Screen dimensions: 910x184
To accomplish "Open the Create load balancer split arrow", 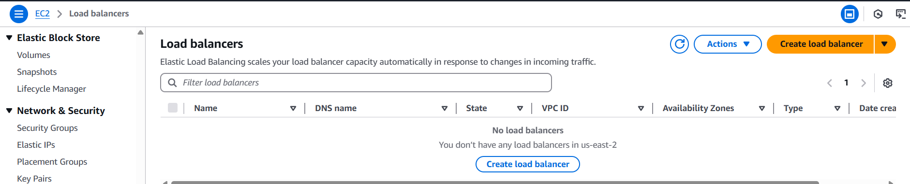I will pos(885,44).
